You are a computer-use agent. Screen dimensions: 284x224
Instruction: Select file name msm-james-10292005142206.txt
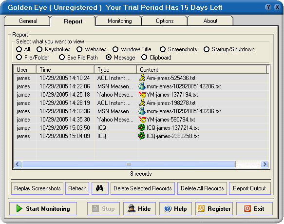(x=184, y=86)
